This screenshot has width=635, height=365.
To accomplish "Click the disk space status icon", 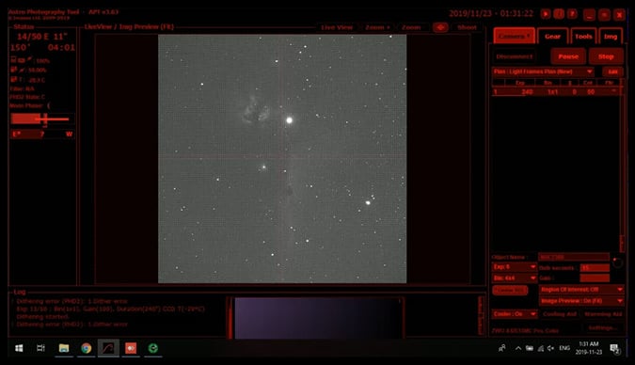I will (x=14, y=70).
